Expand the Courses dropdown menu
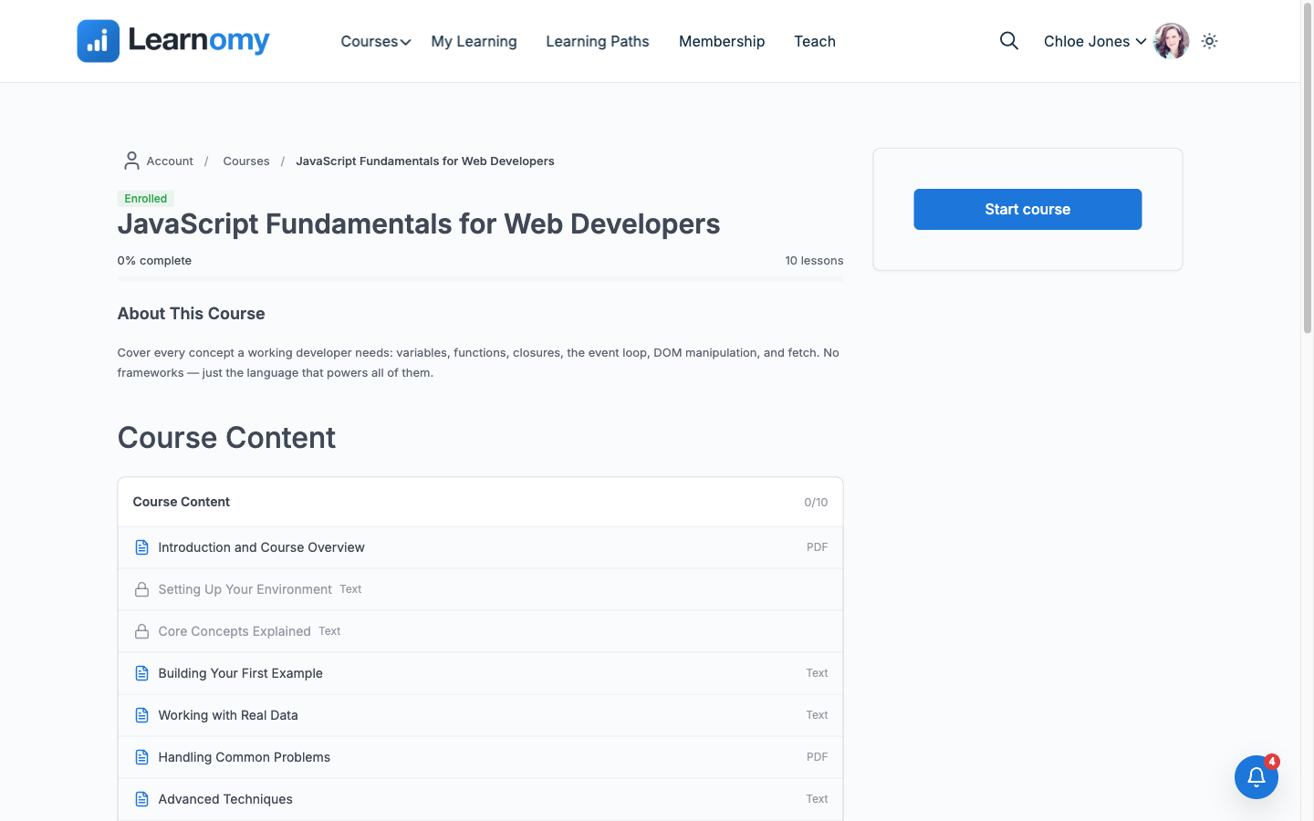This screenshot has height=821, width=1314. 376,41
